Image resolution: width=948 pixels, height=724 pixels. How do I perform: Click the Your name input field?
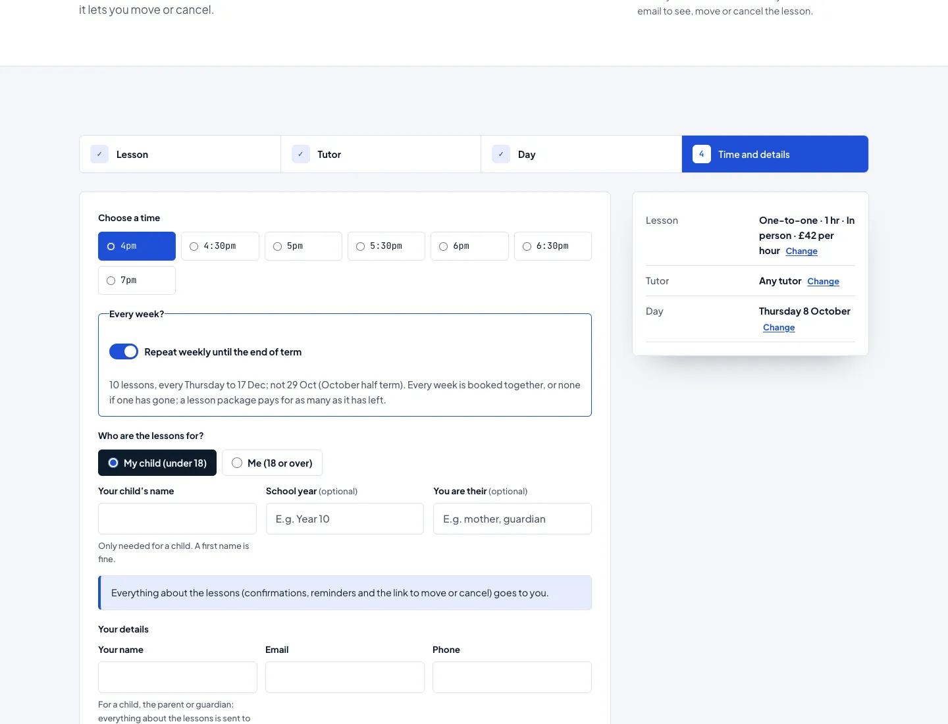click(x=178, y=677)
